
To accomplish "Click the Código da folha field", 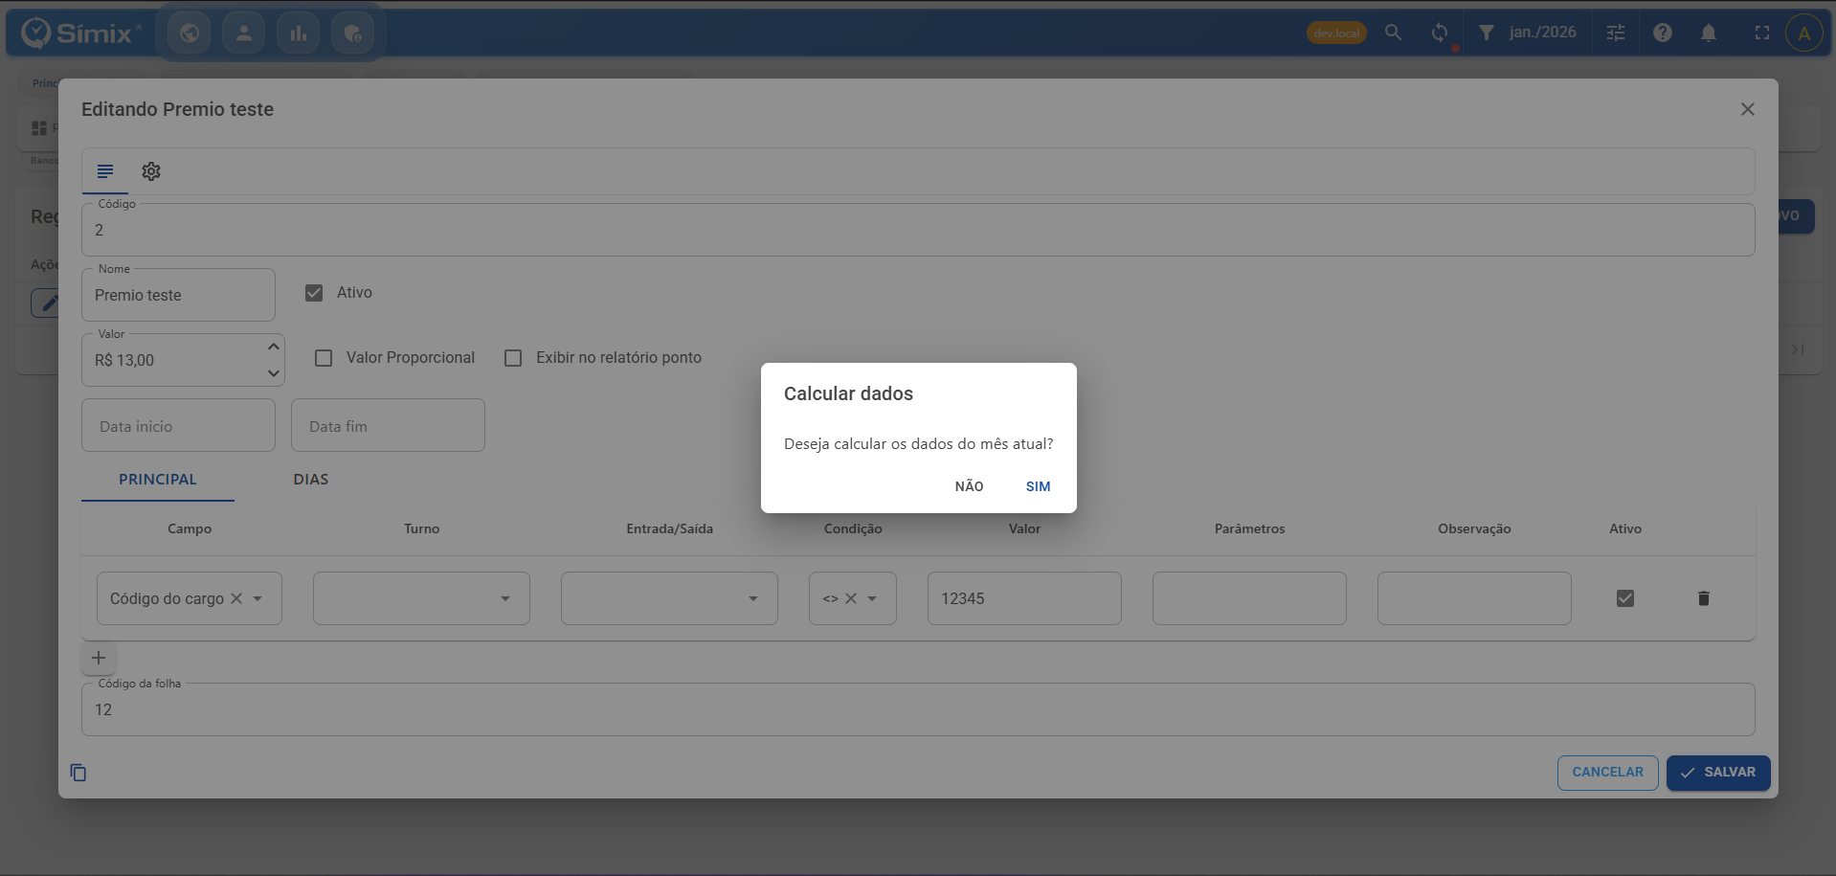I will click(x=918, y=709).
